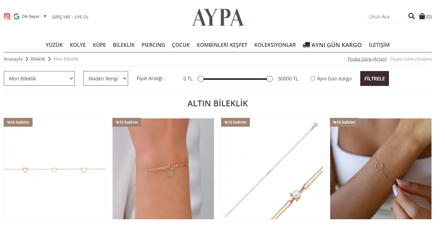Open the Maden Rengi dropdown
This screenshot has width=445, height=225.
point(106,78)
